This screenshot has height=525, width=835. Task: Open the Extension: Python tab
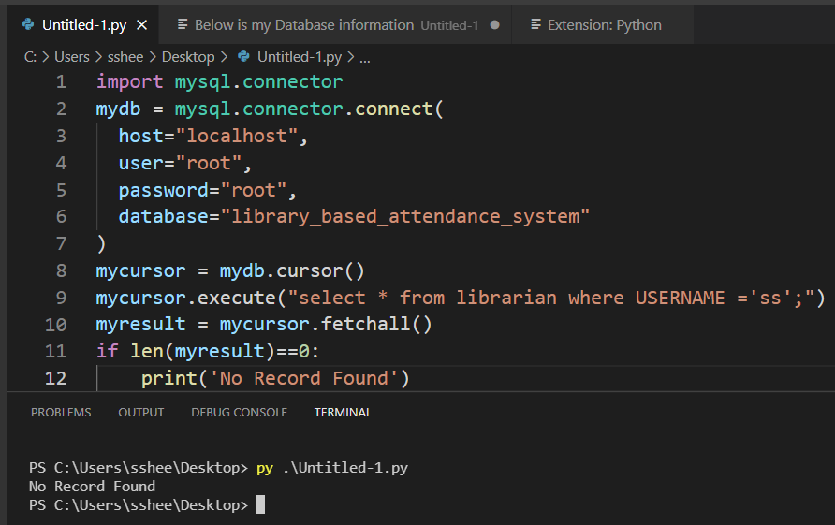(x=604, y=25)
